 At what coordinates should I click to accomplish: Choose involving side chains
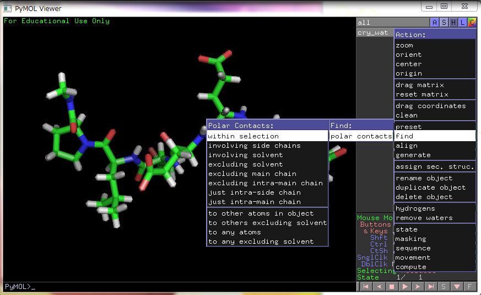tap(267, 146)
